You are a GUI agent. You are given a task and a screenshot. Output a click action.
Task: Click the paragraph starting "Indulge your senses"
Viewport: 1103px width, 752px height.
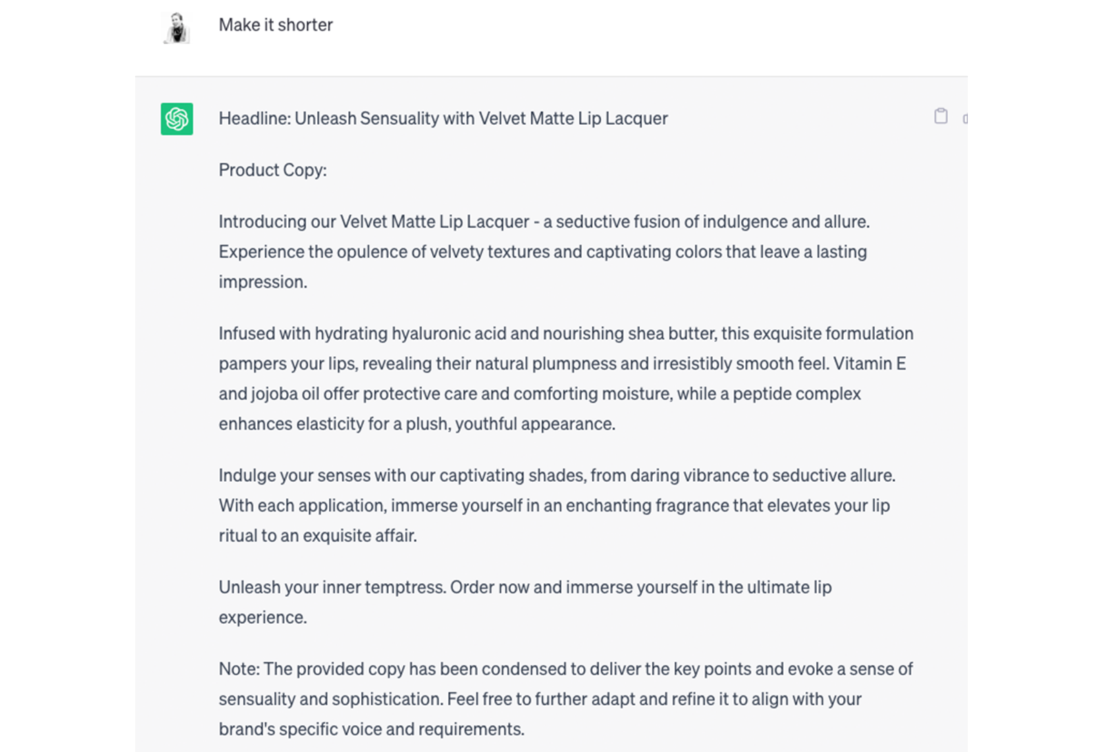(556, 505)
